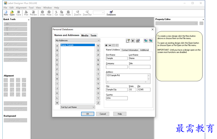Click the Cut scissors icon
This screenshot has height=139, width=217.
tap(56, 13)
